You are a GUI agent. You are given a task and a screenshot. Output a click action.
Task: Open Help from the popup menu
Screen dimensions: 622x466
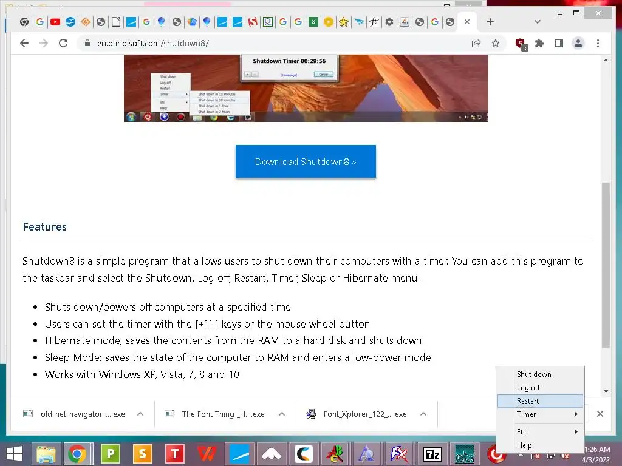click(540, 445)
